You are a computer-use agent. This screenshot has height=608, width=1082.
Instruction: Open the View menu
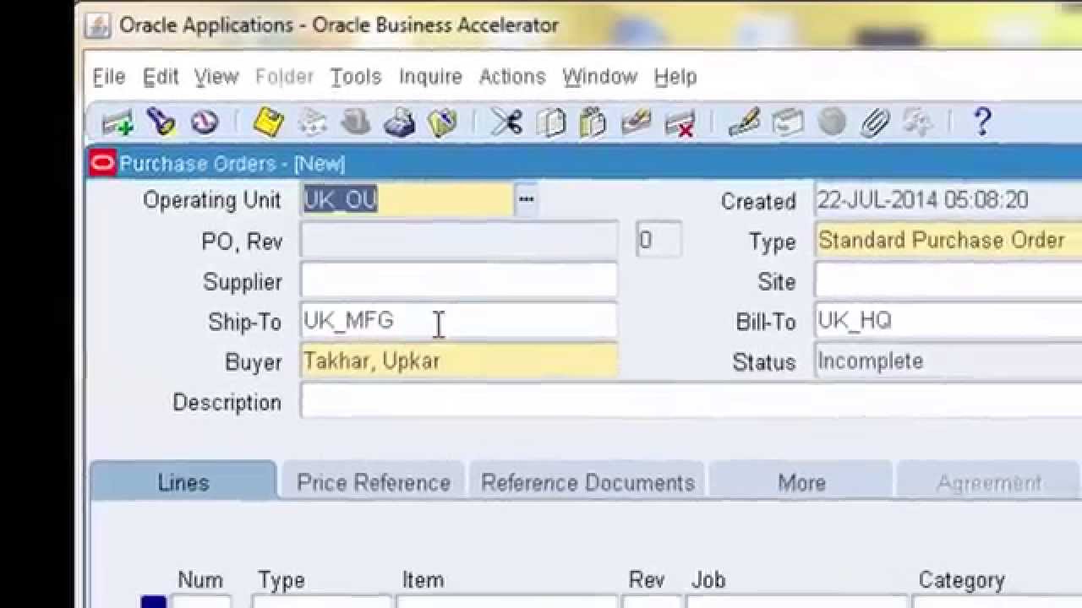[216, 77]
